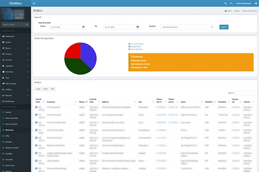Open the From date calendar picker icon

click(84, 27)
